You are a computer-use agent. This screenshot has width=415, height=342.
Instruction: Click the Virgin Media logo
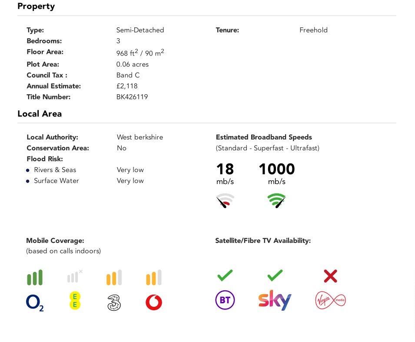pos(331,300)
